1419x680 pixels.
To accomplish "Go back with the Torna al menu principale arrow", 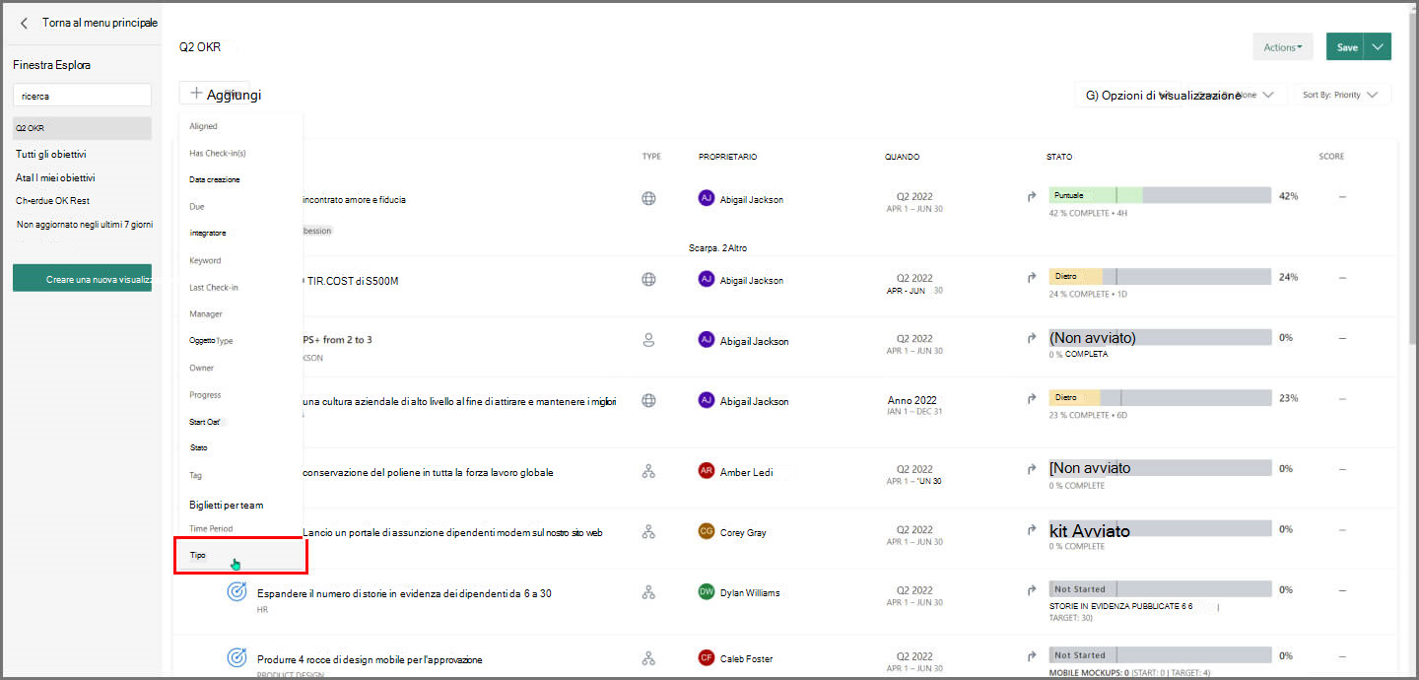I will pyautogui.click(x=25, y=23).
